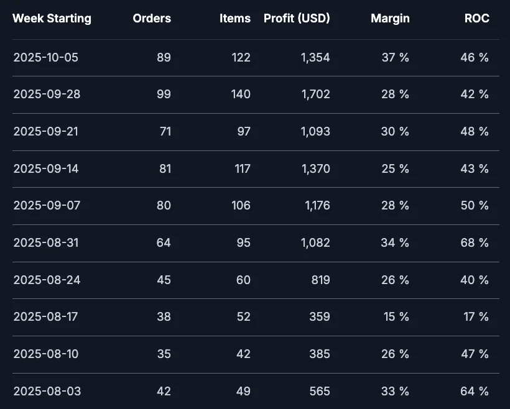Click the 2025-08-31 week date cell
The height and width of the screenshot is (409, 510).
pos(46,243)
